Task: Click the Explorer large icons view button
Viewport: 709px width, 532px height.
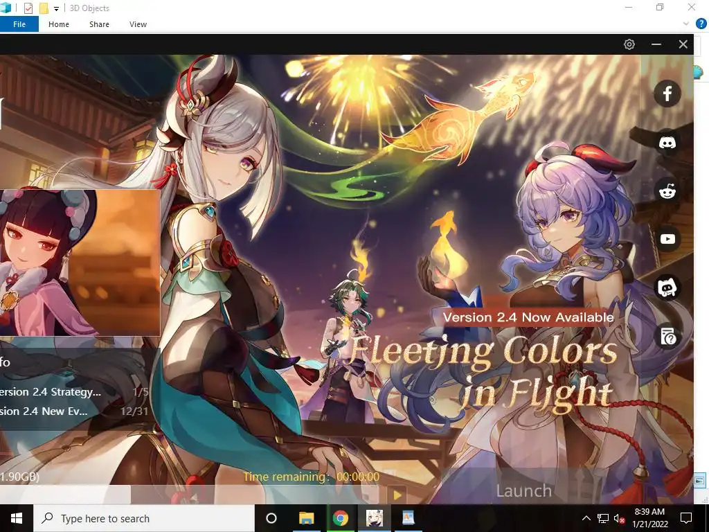Action: (699, 480)
